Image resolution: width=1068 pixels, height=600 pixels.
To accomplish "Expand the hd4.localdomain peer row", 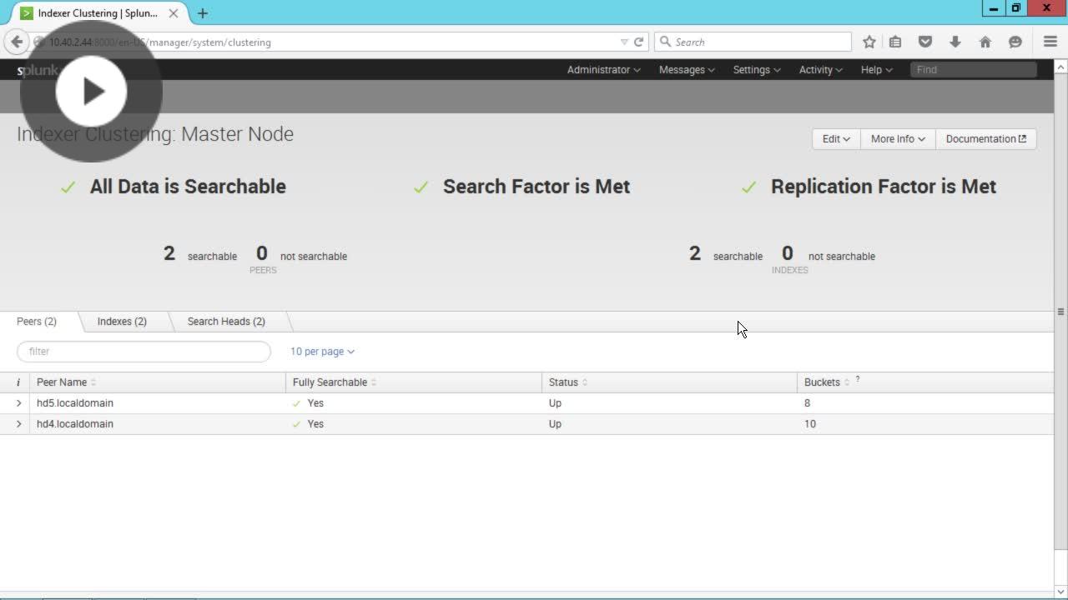I will click(18, 424).
